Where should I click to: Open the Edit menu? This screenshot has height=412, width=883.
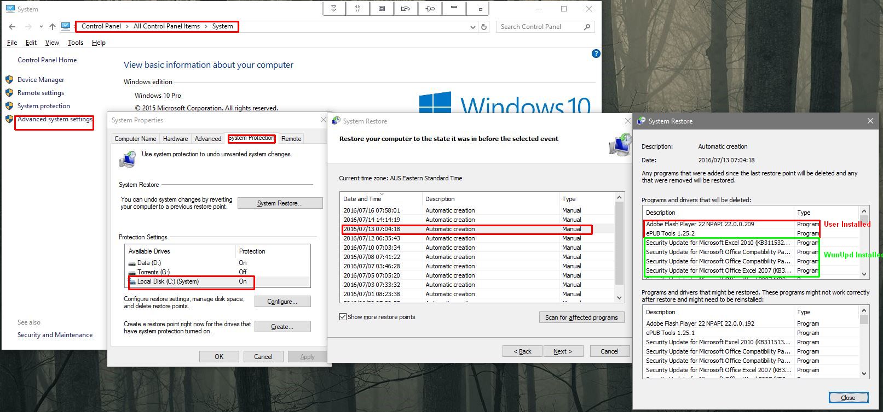click(x=31, y=43)
